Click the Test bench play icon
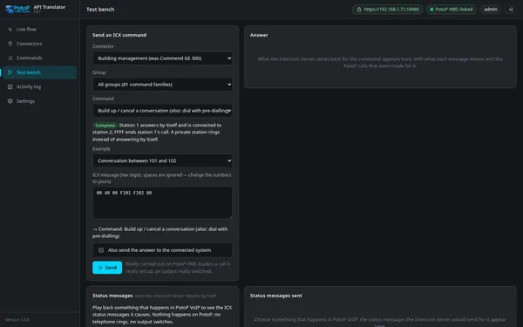 pyautogui.click(x=10, y=72)
